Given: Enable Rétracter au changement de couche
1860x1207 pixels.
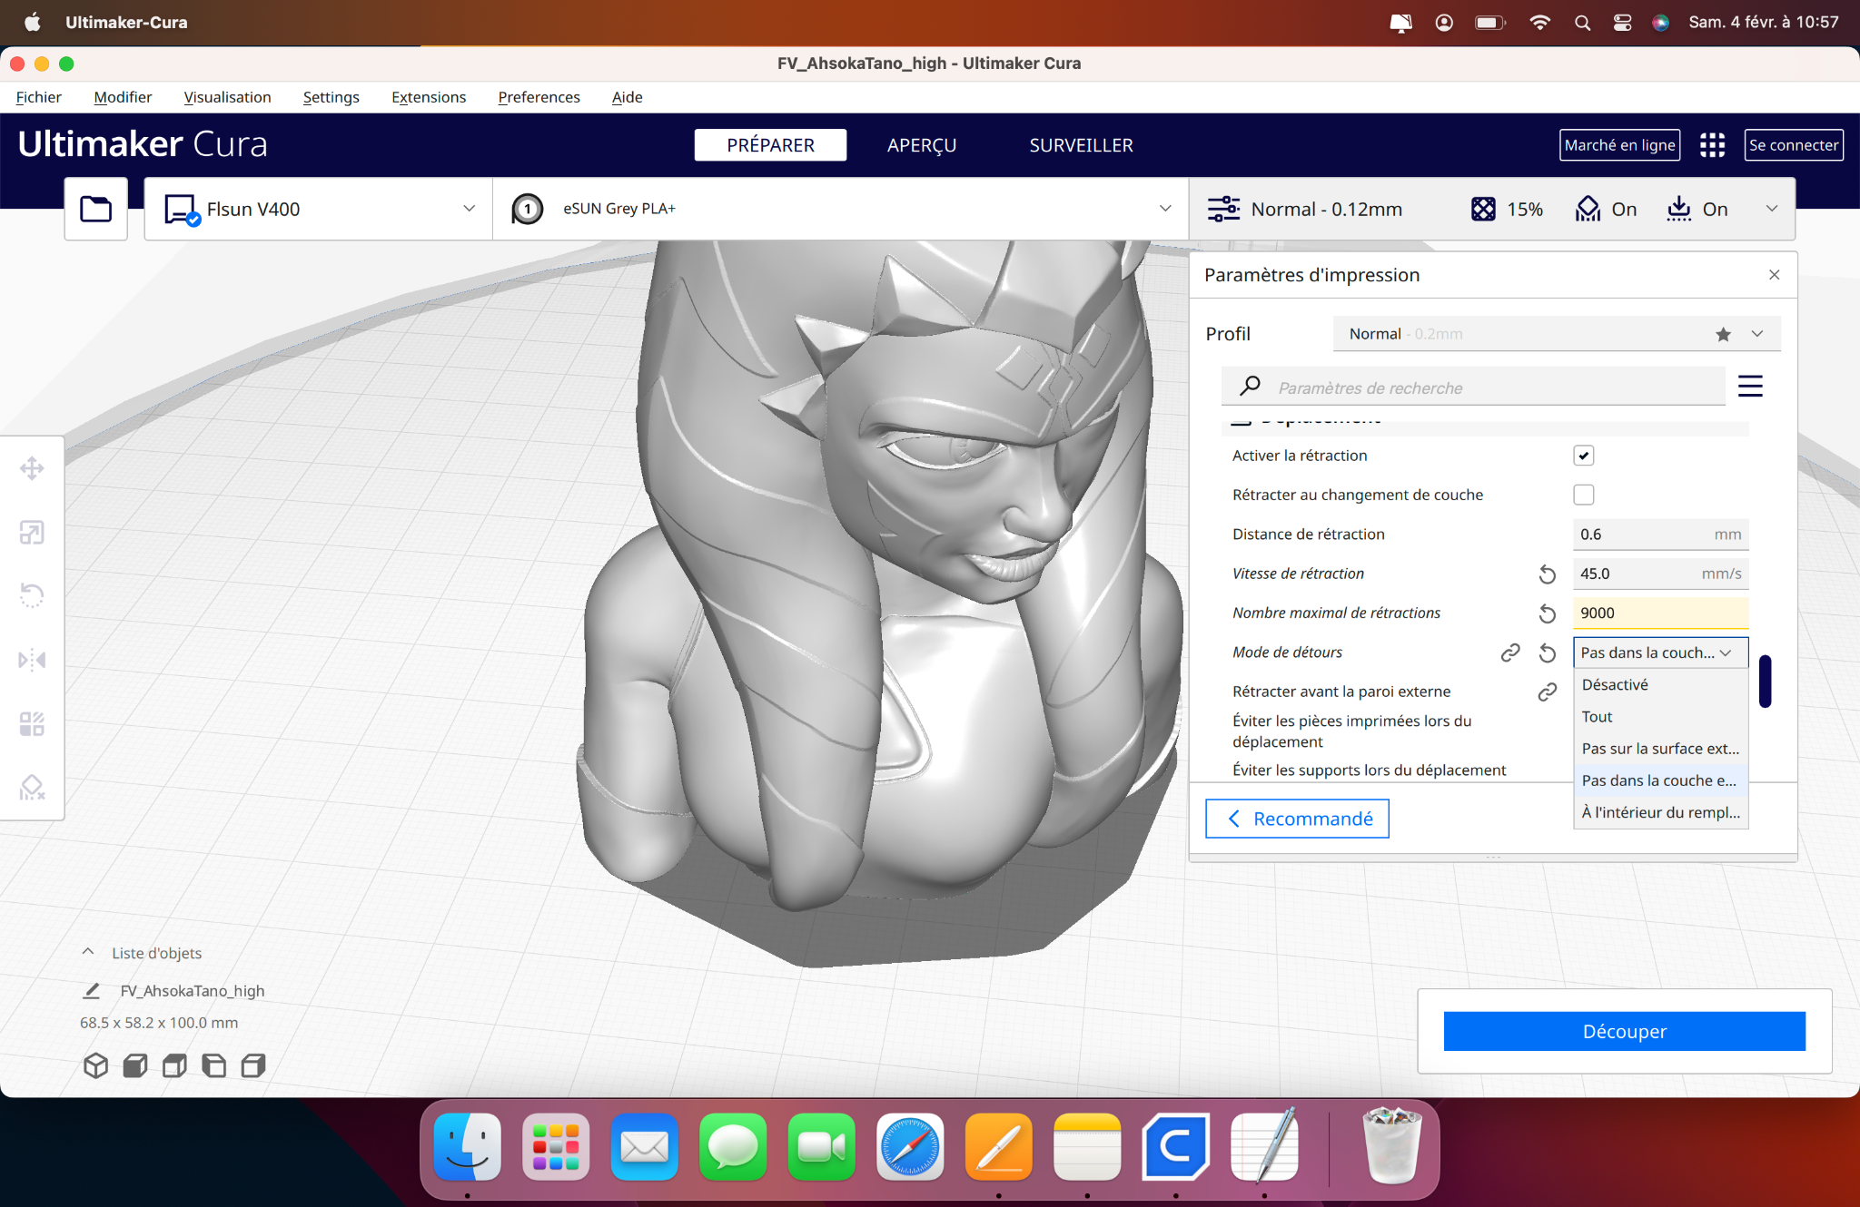Looking at the screenshot, I should pos(1583,495).
